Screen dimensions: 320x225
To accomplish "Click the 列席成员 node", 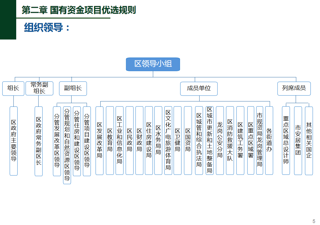I will point(294,88).
